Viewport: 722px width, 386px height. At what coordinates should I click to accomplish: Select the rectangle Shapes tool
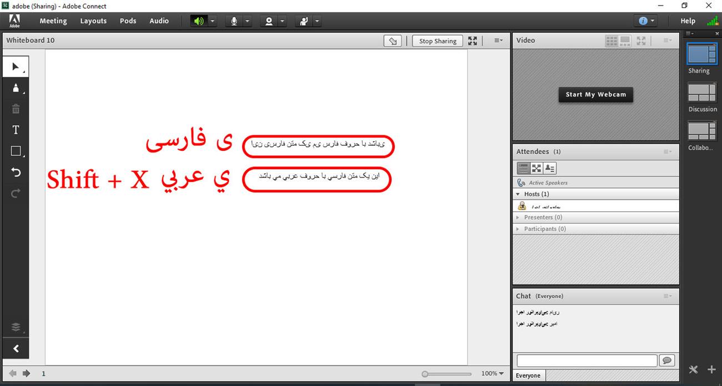[16, 151]
